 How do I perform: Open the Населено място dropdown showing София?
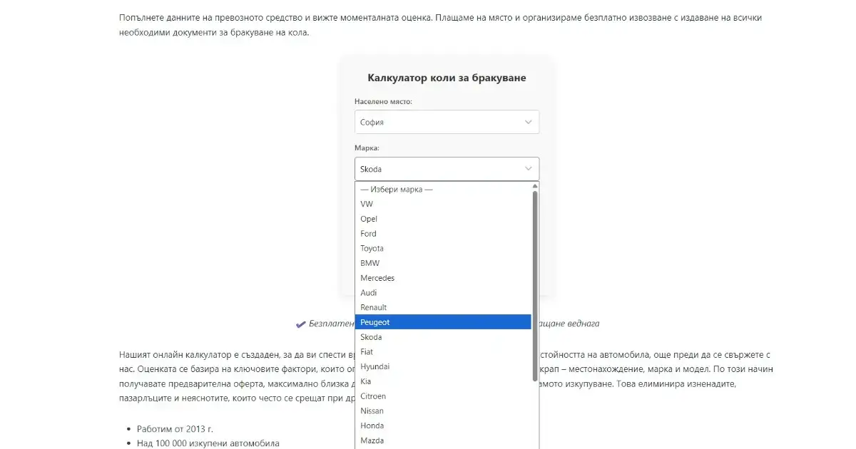(x=447, y=122)
